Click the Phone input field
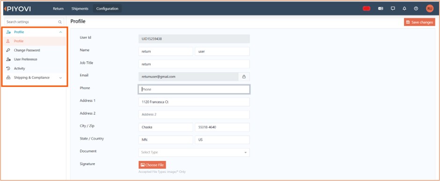This screenshot has height=181, width=440. click(x=194, y=89)
